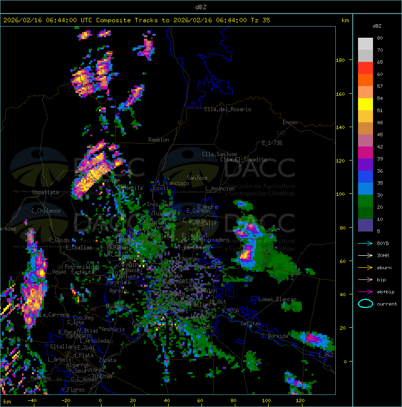Click the 'E_Challao' map label
Screen dimensions: 402x407
[79, 247]
